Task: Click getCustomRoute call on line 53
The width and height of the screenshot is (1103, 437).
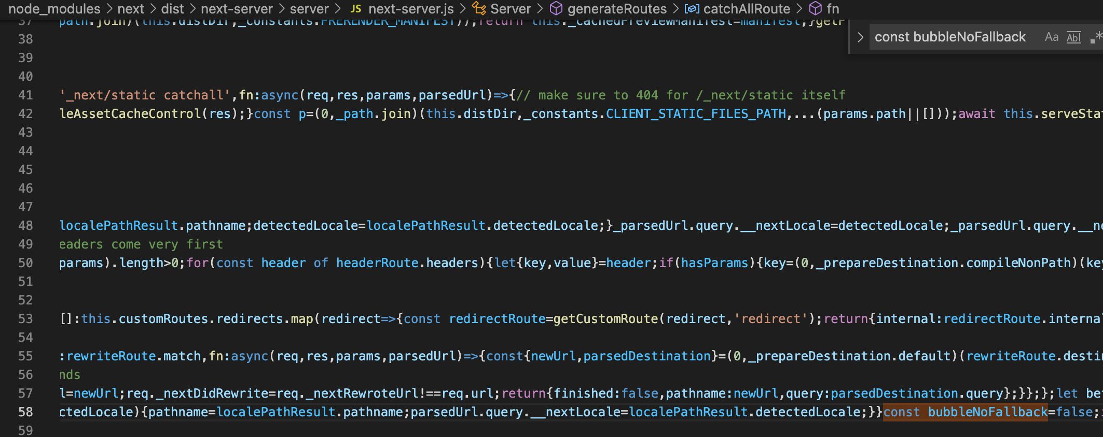Action: coord(605,319)
